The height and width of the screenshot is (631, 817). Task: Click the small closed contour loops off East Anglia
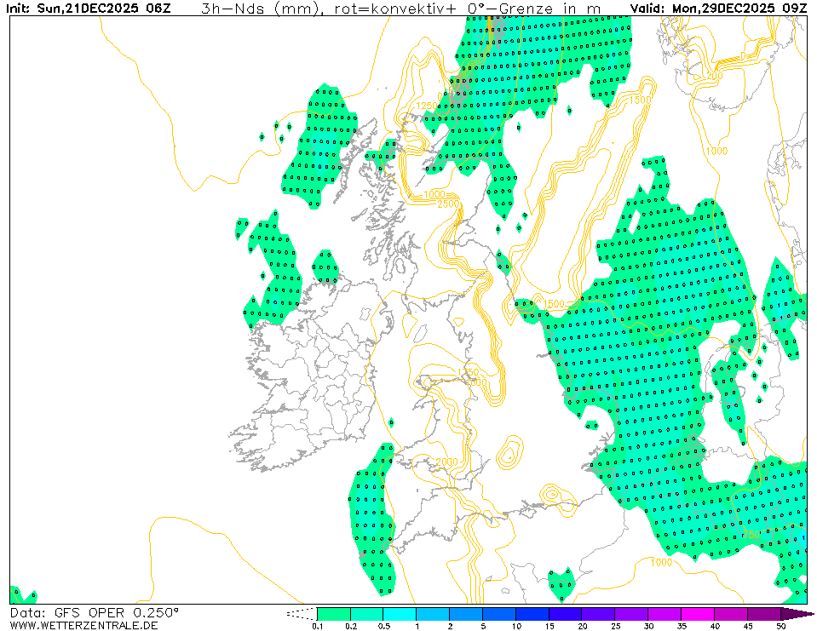(509, 452)
